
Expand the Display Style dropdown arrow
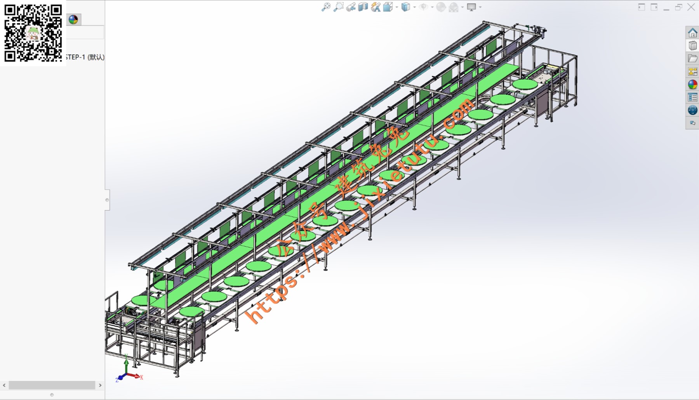click(x=415, y=7)
